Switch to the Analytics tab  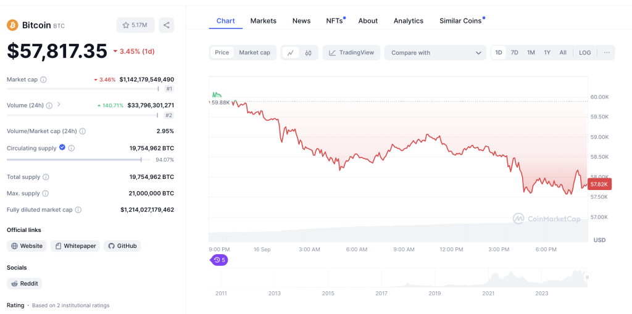[409, 20]
